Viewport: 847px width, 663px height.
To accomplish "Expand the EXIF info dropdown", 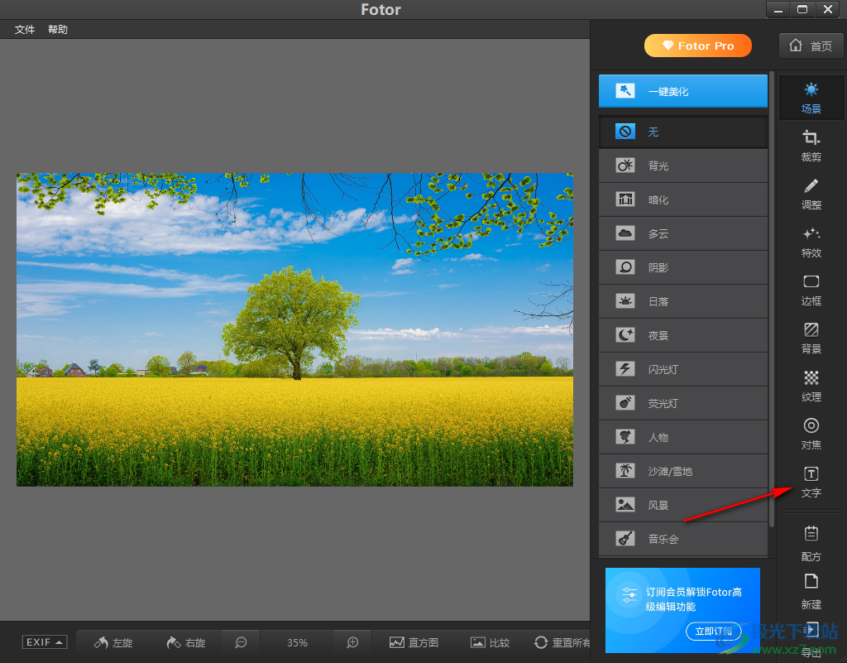I will pyautogui.click(x=45, y=642).
